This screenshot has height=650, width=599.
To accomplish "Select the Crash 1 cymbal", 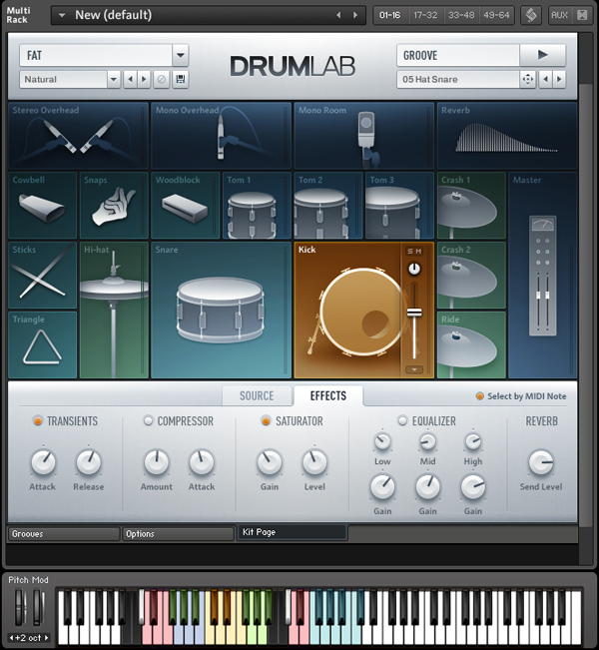I will (471, 206).
